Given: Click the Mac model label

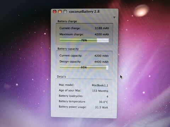Looking at the screenshot, I should pyautogui.click(x=67, y=85).
